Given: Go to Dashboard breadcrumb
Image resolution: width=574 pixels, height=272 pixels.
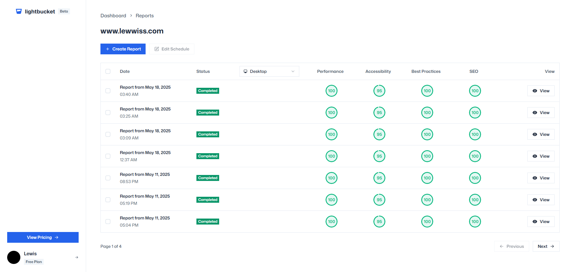Looking at the screenshot, I should [113, 16].
